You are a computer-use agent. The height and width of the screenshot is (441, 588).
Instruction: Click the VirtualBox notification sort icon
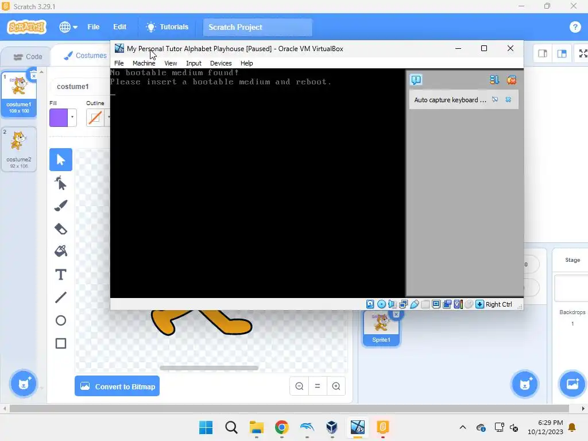tap(494, 79)
